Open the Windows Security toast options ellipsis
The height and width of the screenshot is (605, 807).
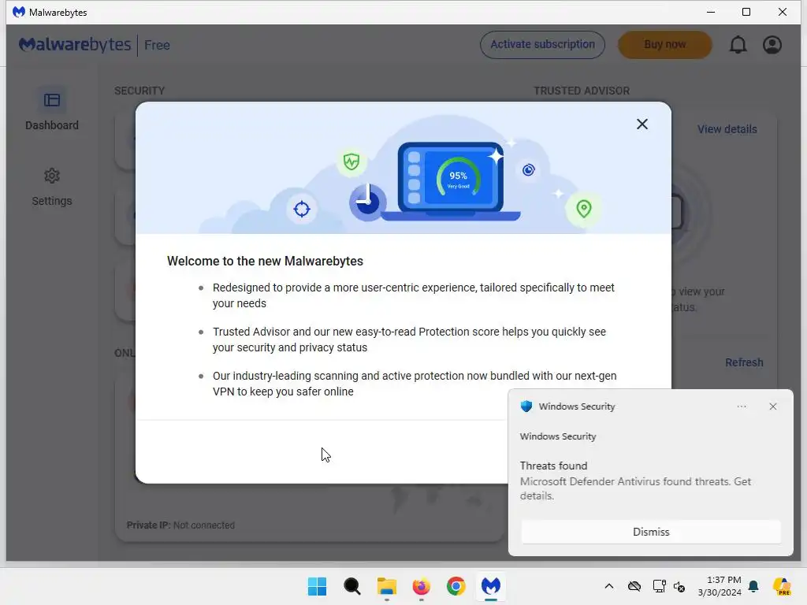[x=742, y=406]
